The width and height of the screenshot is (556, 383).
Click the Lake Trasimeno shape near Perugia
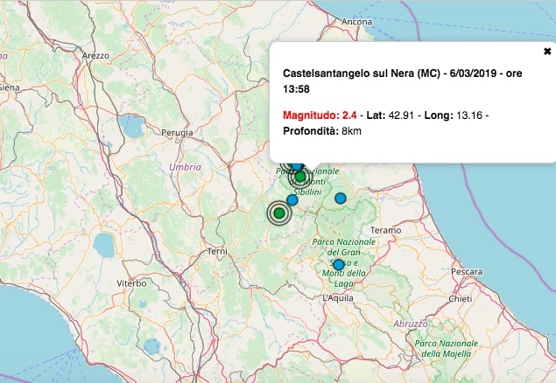point(133,129)
